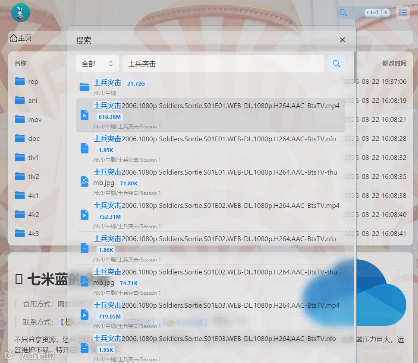418x363 pixels.
Task: Open the tlv1 folder
Action: point(27,157)
